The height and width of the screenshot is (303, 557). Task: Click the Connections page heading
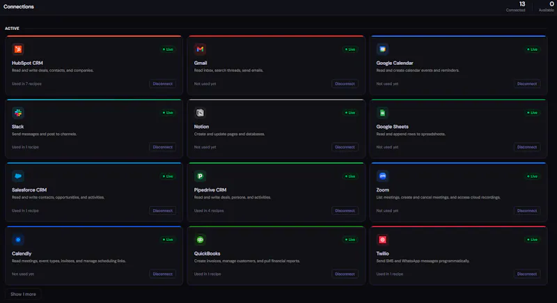[x=19, y=6]
